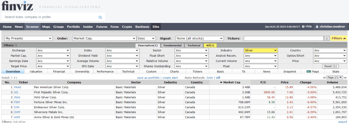Click the tickers go arrow button
The height and width of the screenshot is (125, 349).
coord(327,38)
